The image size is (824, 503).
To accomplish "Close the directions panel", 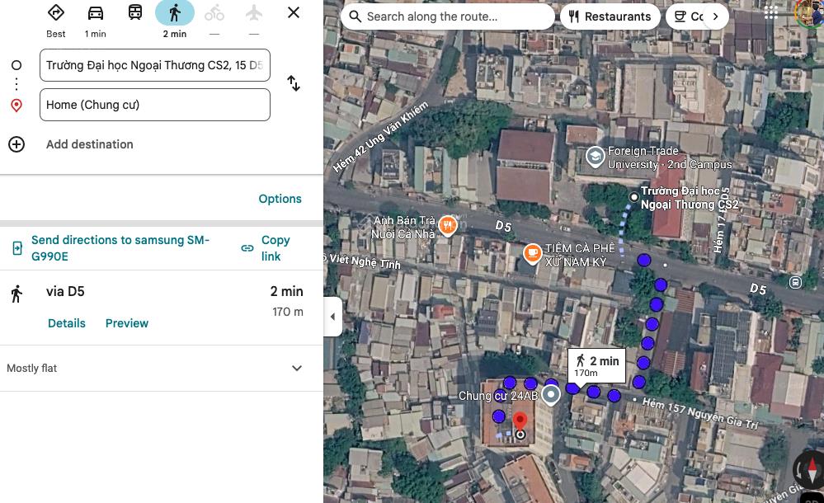I will click(x=294, y=12).
